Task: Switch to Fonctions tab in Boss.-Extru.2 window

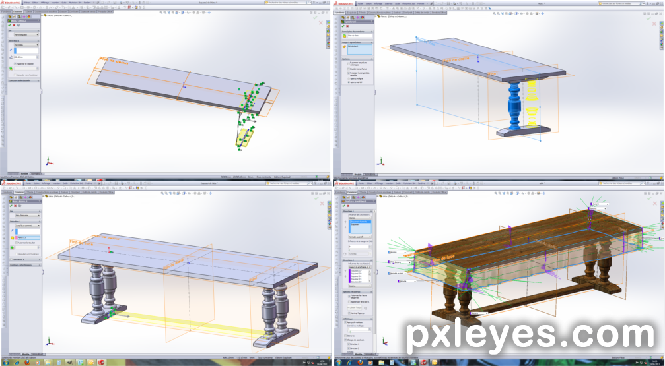Action: [6, 11]
